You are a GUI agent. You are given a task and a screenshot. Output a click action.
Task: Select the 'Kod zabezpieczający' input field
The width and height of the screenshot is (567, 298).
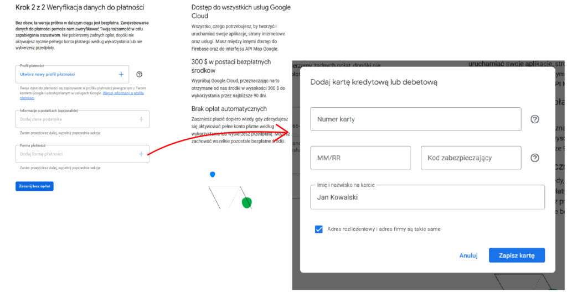[x=471, y=158]
